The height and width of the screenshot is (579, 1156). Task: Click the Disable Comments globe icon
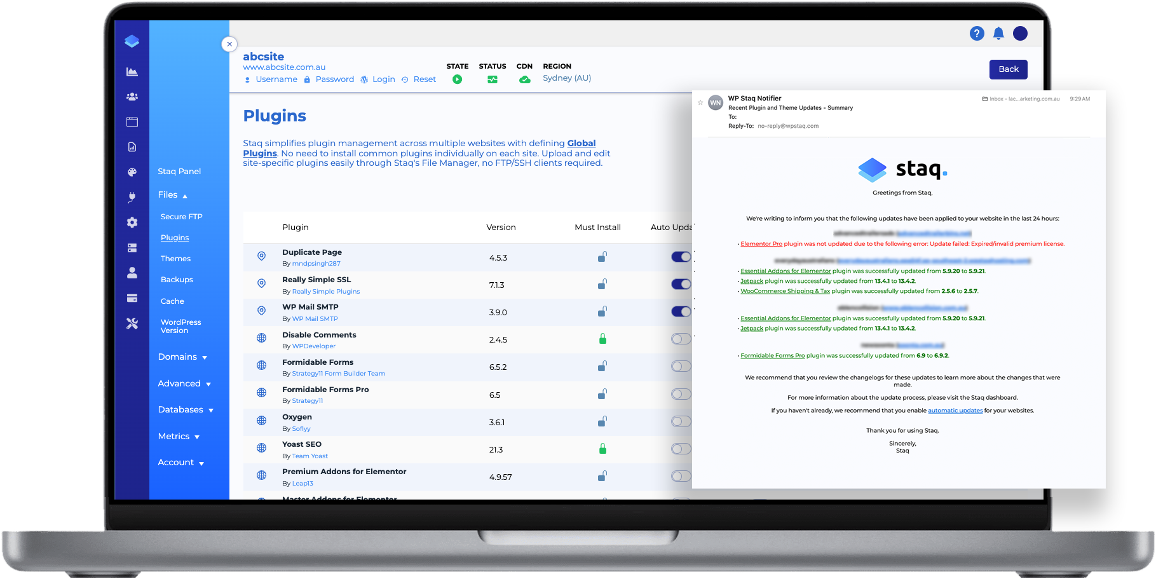pos(261,338)
